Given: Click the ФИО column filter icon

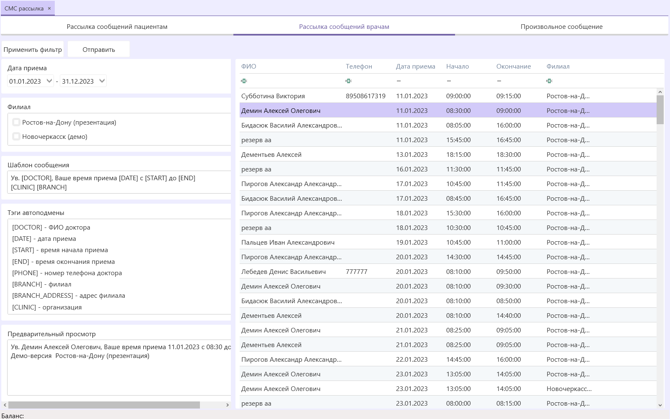Looking at the screenshot, I should [x=244, y=81].
